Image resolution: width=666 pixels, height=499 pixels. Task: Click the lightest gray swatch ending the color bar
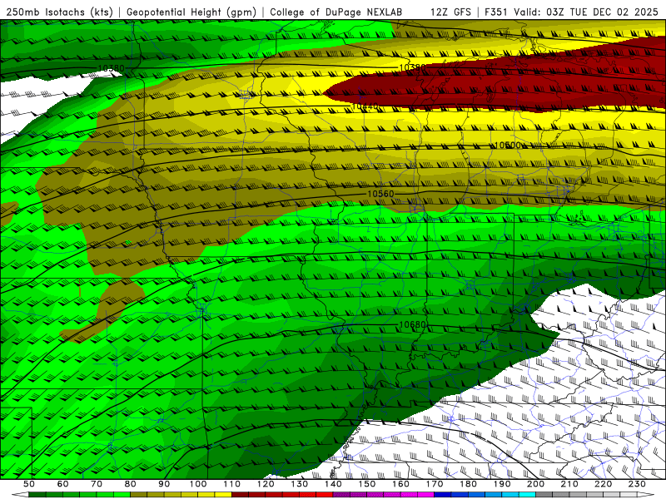point(629,494)
